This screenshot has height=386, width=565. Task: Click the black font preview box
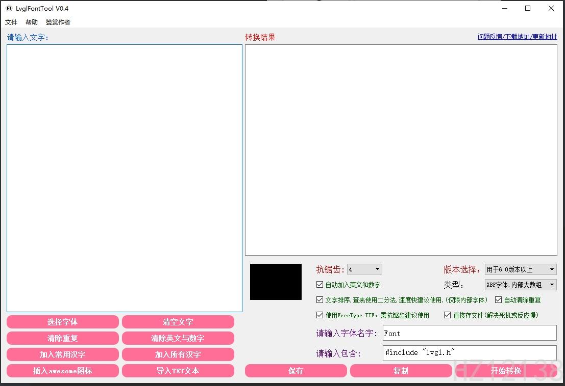pos(276,282)
